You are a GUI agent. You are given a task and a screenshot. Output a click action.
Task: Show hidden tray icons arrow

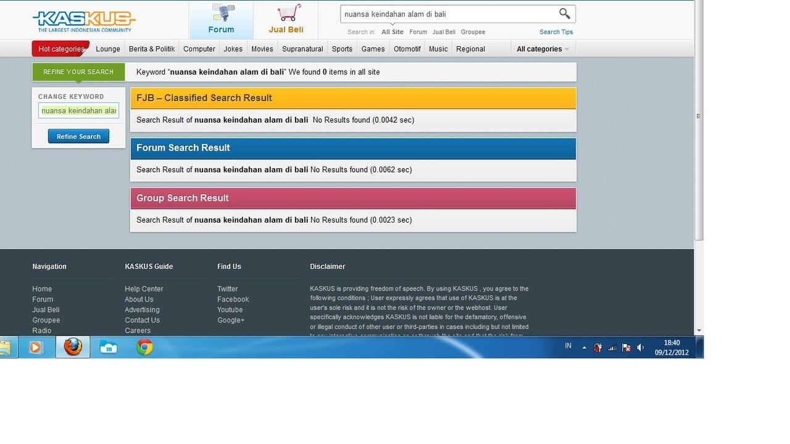(584, 348)
